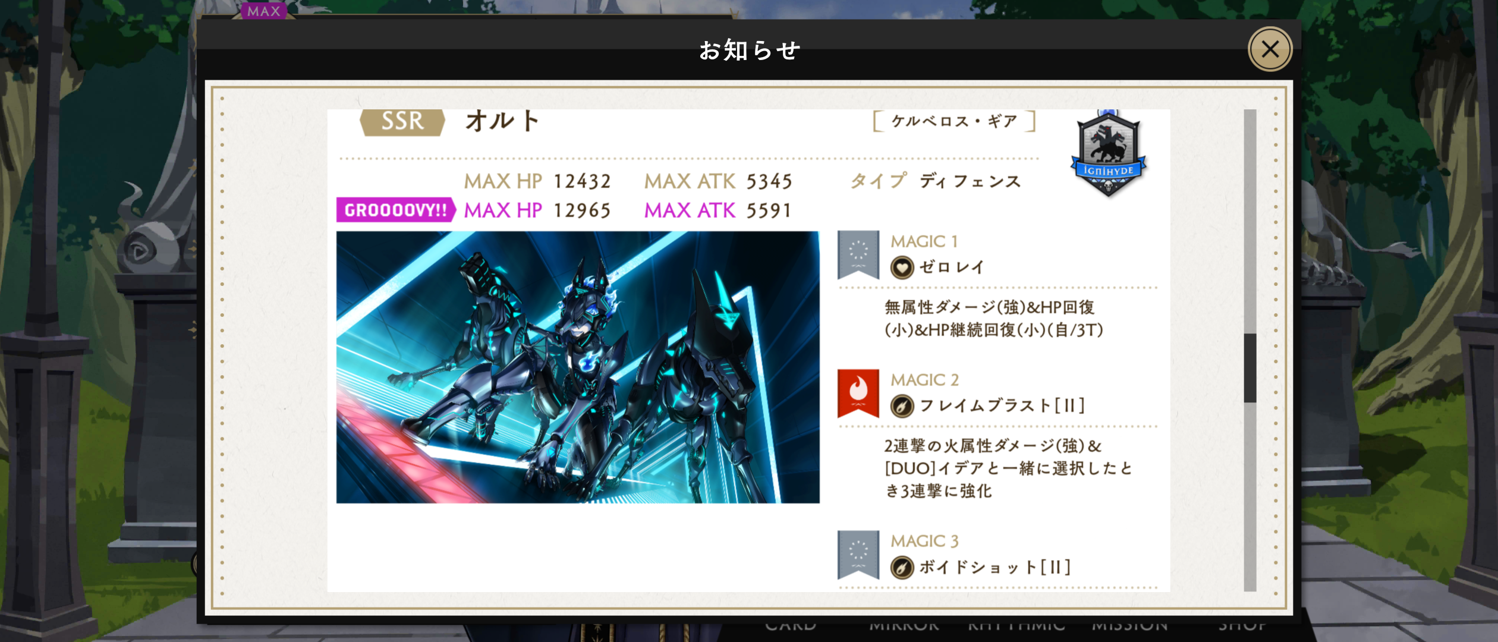This screenshot has width=1498, height=642.
Task: Click the お知らせ header title
Action: [749, 50]
